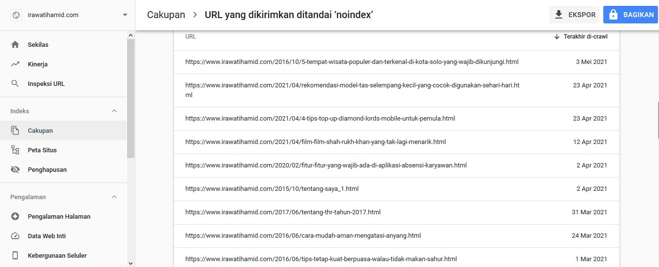
Task: Click the Pengalaman section label
Action: [x=28, y=197]
